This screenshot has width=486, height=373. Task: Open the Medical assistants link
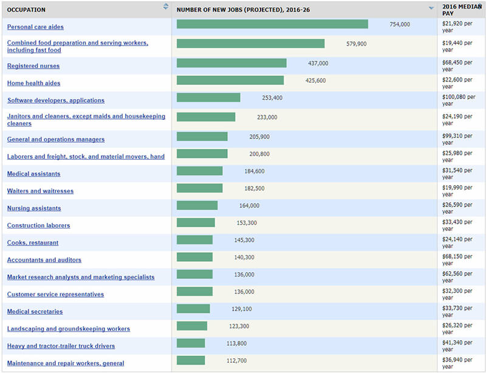click(x=33, y=174)
